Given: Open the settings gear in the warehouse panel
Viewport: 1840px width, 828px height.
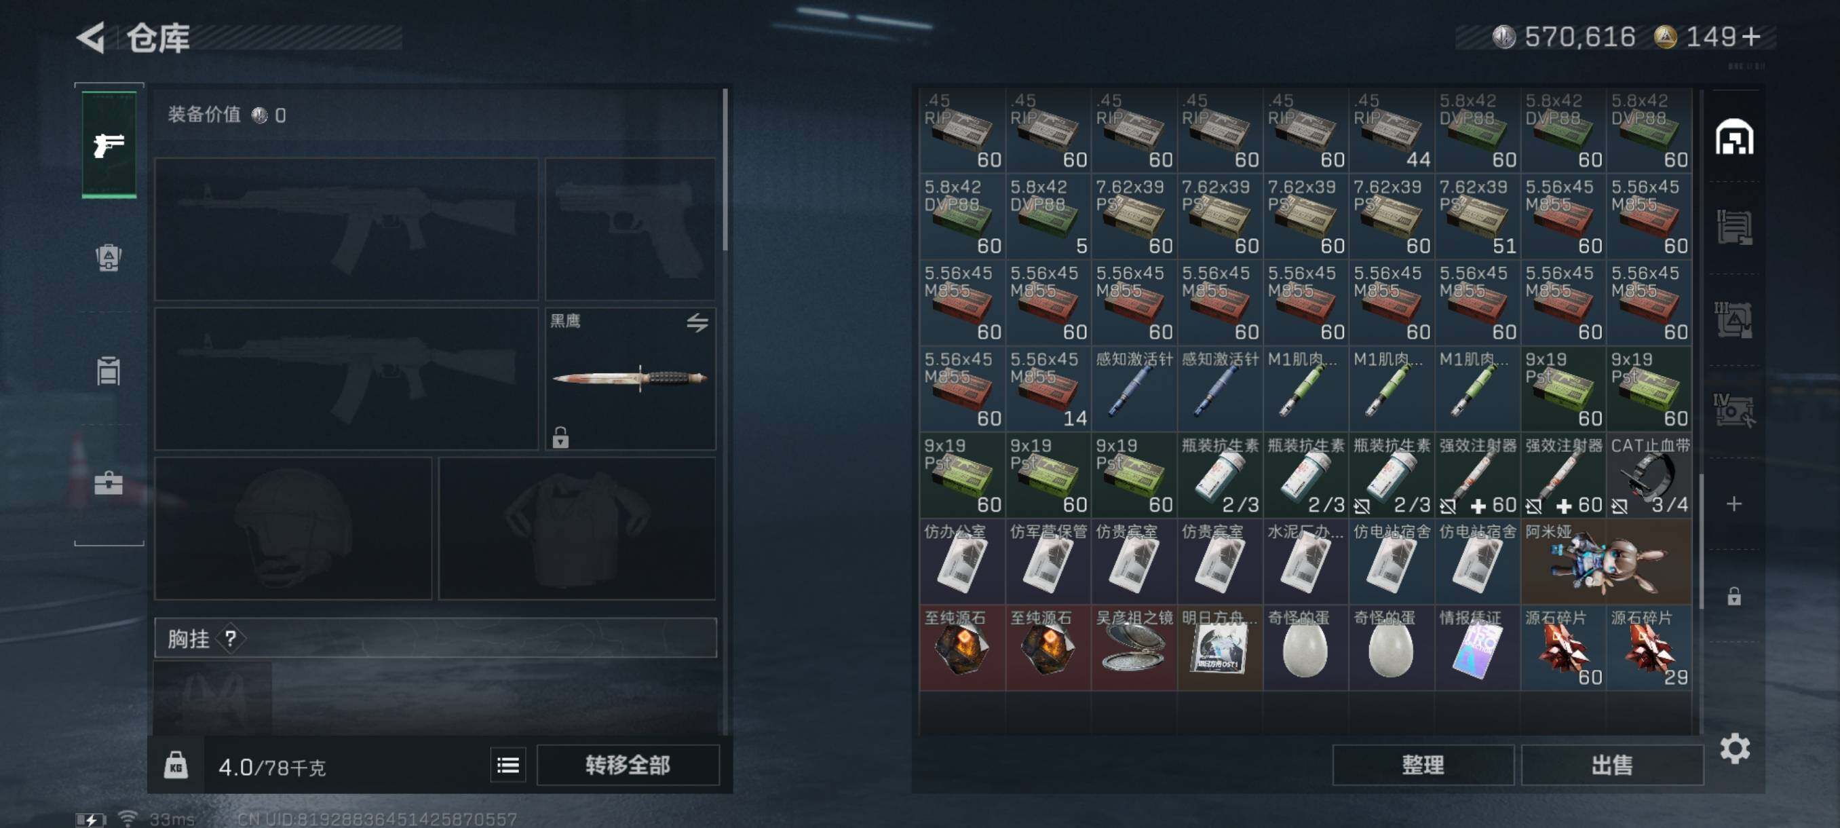Looking at the screenshot, I should [1734, 749].
